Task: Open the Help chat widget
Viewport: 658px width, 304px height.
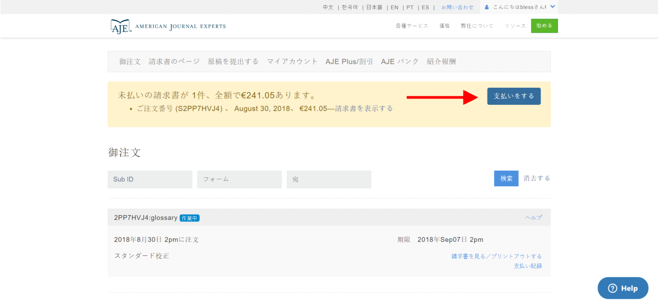Action: 623,288
